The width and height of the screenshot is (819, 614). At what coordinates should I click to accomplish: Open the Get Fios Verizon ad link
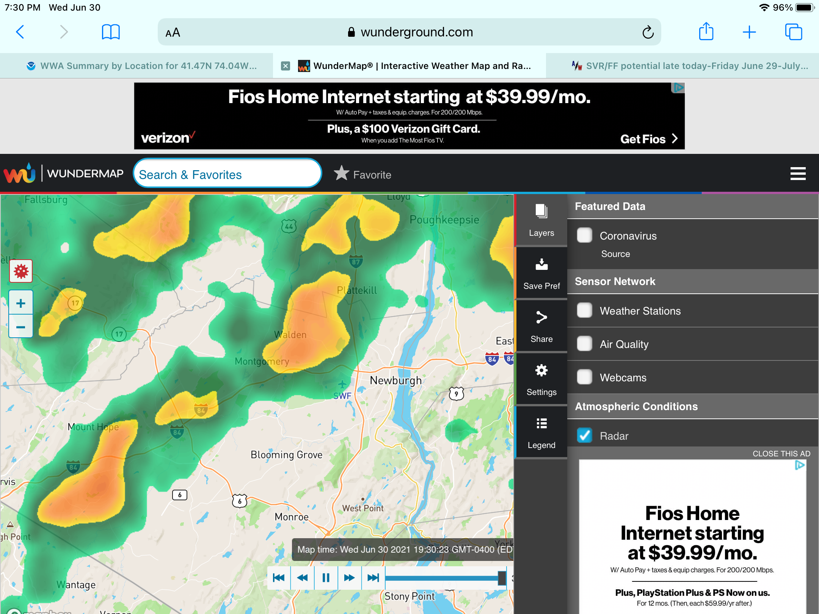click(649, 139)
